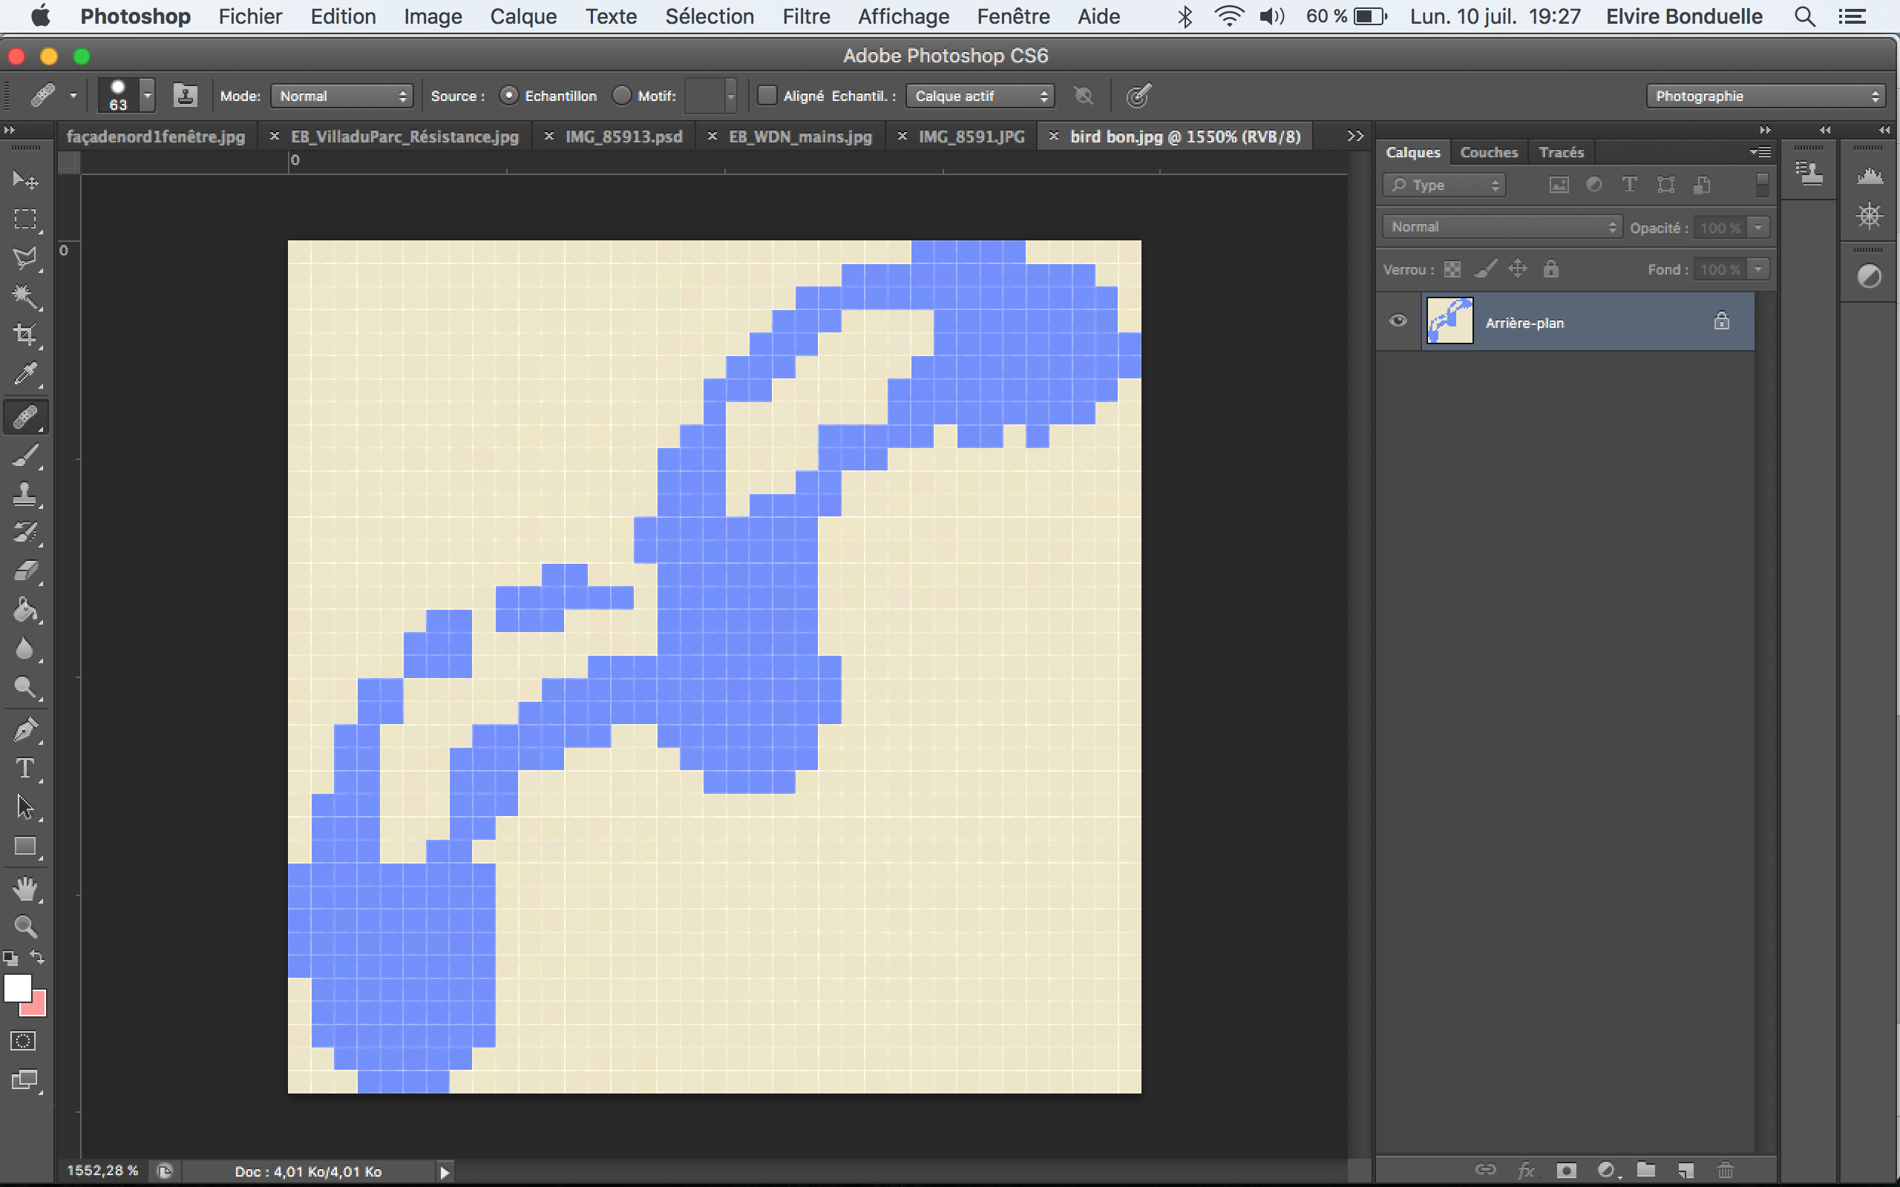
Task: Click the zoom percentage field
Action: (103, 1171)
